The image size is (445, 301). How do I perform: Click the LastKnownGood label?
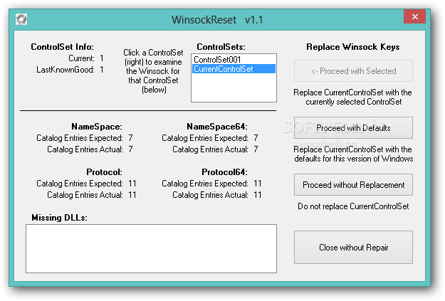[x=66, y=70]
